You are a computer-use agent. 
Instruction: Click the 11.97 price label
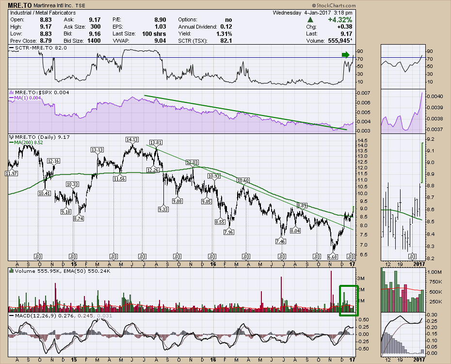[11, 174]
